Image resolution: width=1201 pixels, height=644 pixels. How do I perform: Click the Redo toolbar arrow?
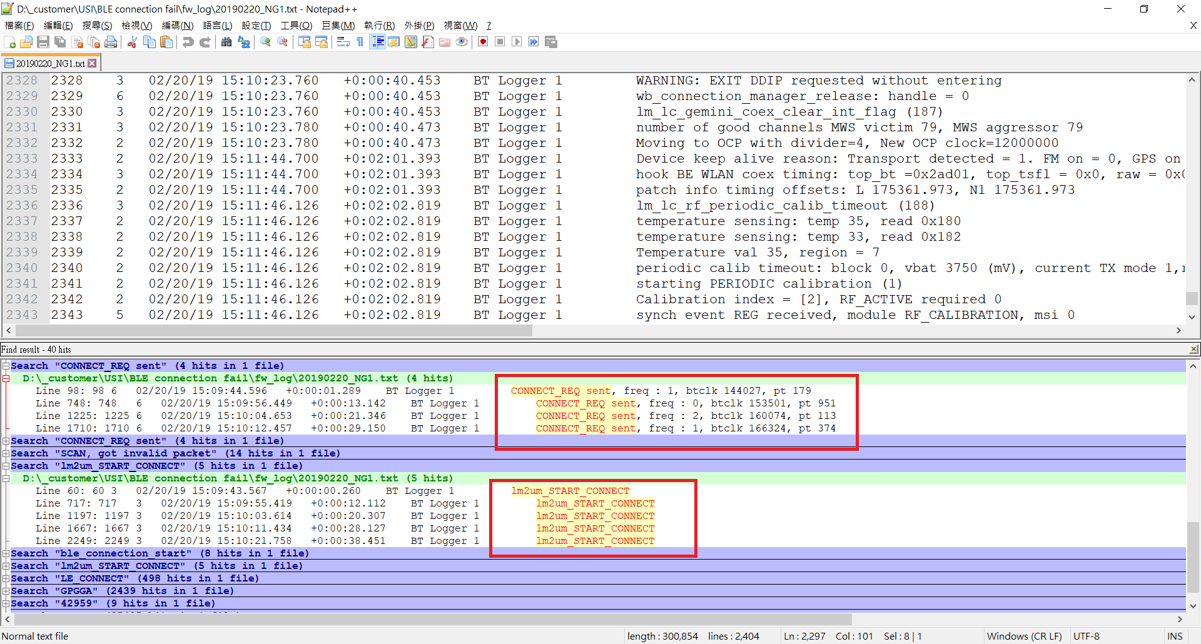point(205,42)
